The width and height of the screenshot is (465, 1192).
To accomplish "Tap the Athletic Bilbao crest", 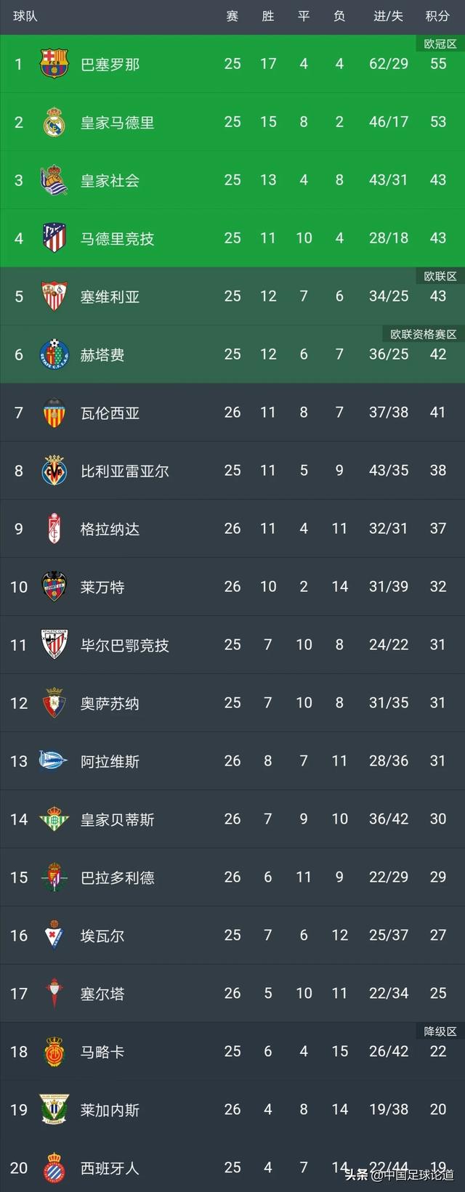I will coord(54,645).
